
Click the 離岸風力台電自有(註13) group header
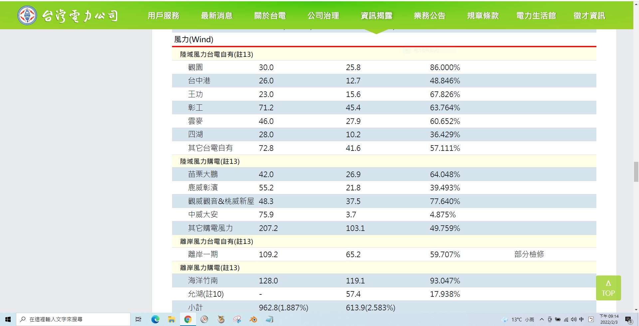click(x=217, y=242)
